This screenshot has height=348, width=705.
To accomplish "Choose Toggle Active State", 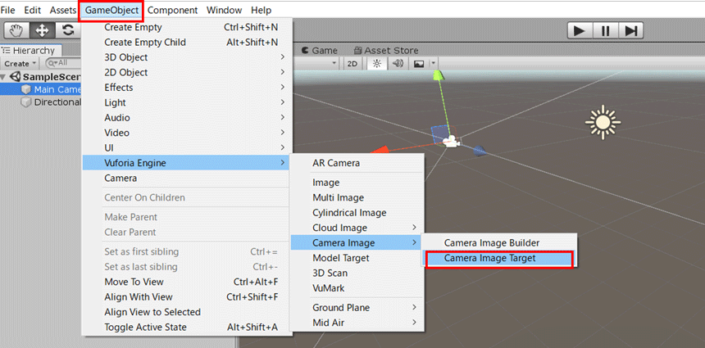I will pyautogui.click(x=188, y=328).
